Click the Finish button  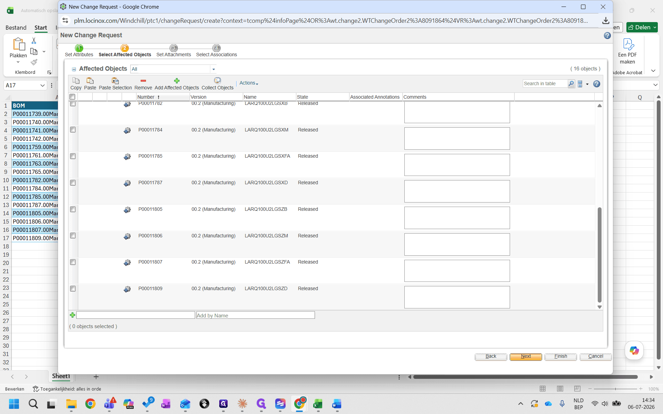point(561,356)
